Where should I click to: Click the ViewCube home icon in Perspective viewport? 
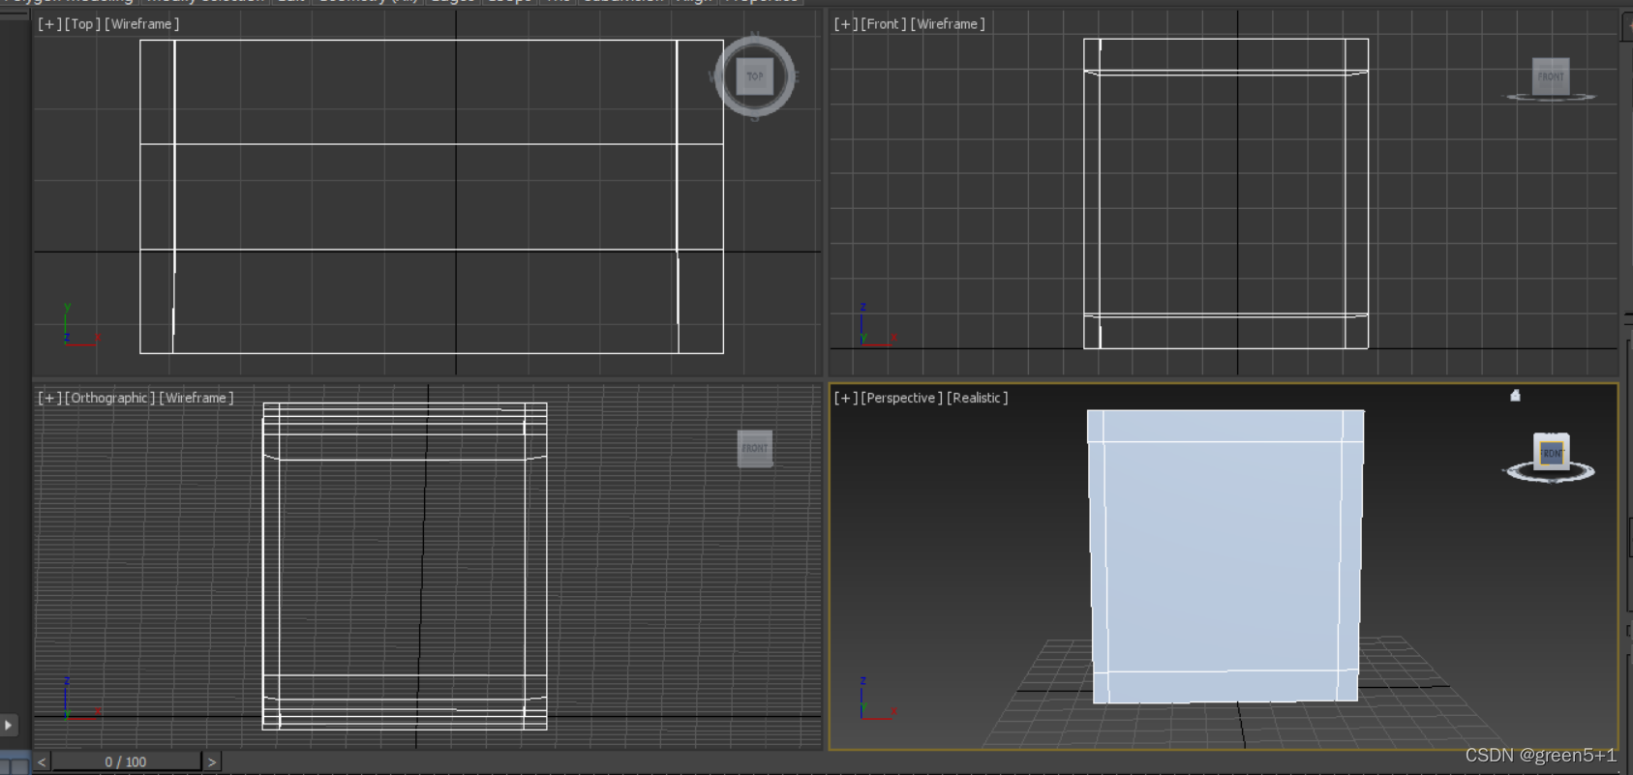click(x=1516, y=395)
